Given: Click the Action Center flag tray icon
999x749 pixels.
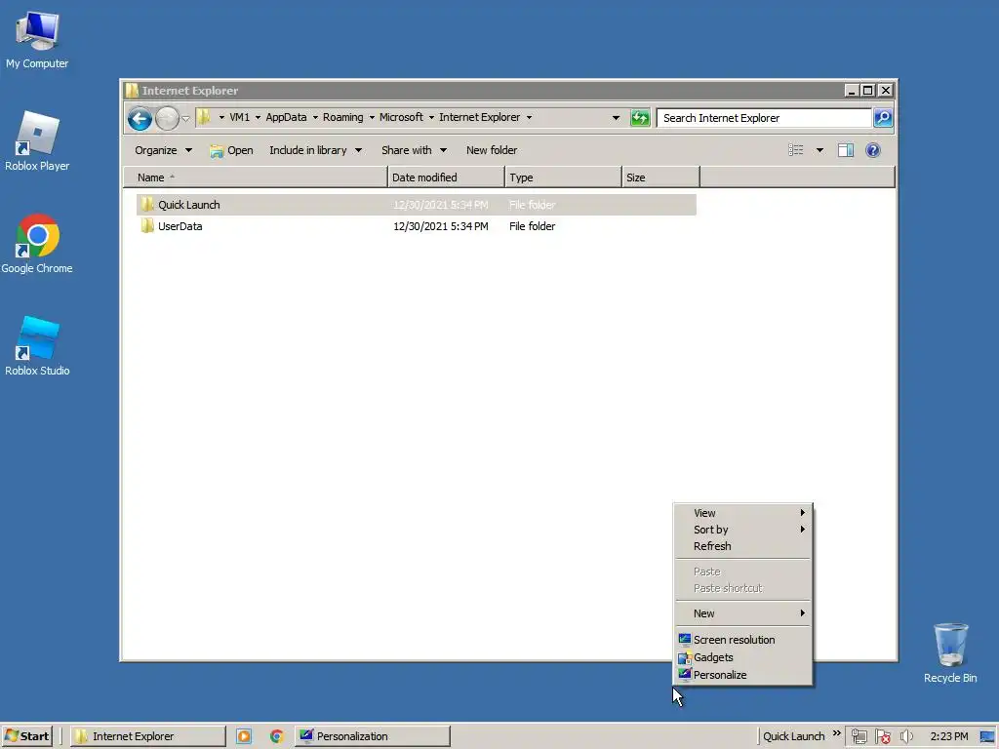Looking at the screenshot, I should tap(883, 736).
